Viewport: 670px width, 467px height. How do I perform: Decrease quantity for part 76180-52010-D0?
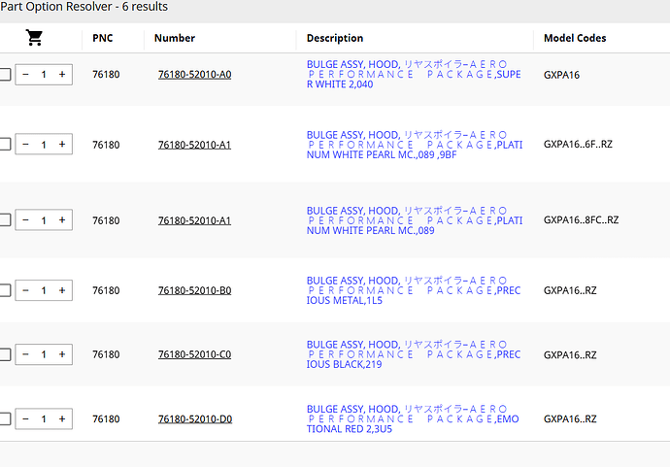pos(25,418)
